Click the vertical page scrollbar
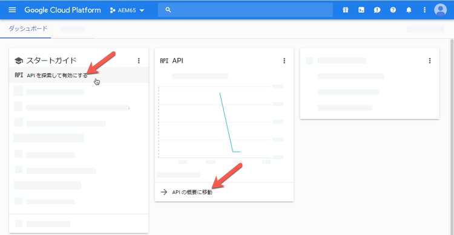Screen dimensions: 454x235 pyautogui.click(x=452, y=137)
